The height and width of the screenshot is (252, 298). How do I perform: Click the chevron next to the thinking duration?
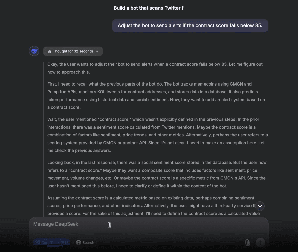97,51
